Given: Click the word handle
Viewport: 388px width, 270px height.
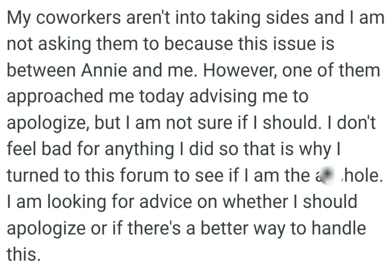Looking at the screenshot, I should [x=338, y=228].
